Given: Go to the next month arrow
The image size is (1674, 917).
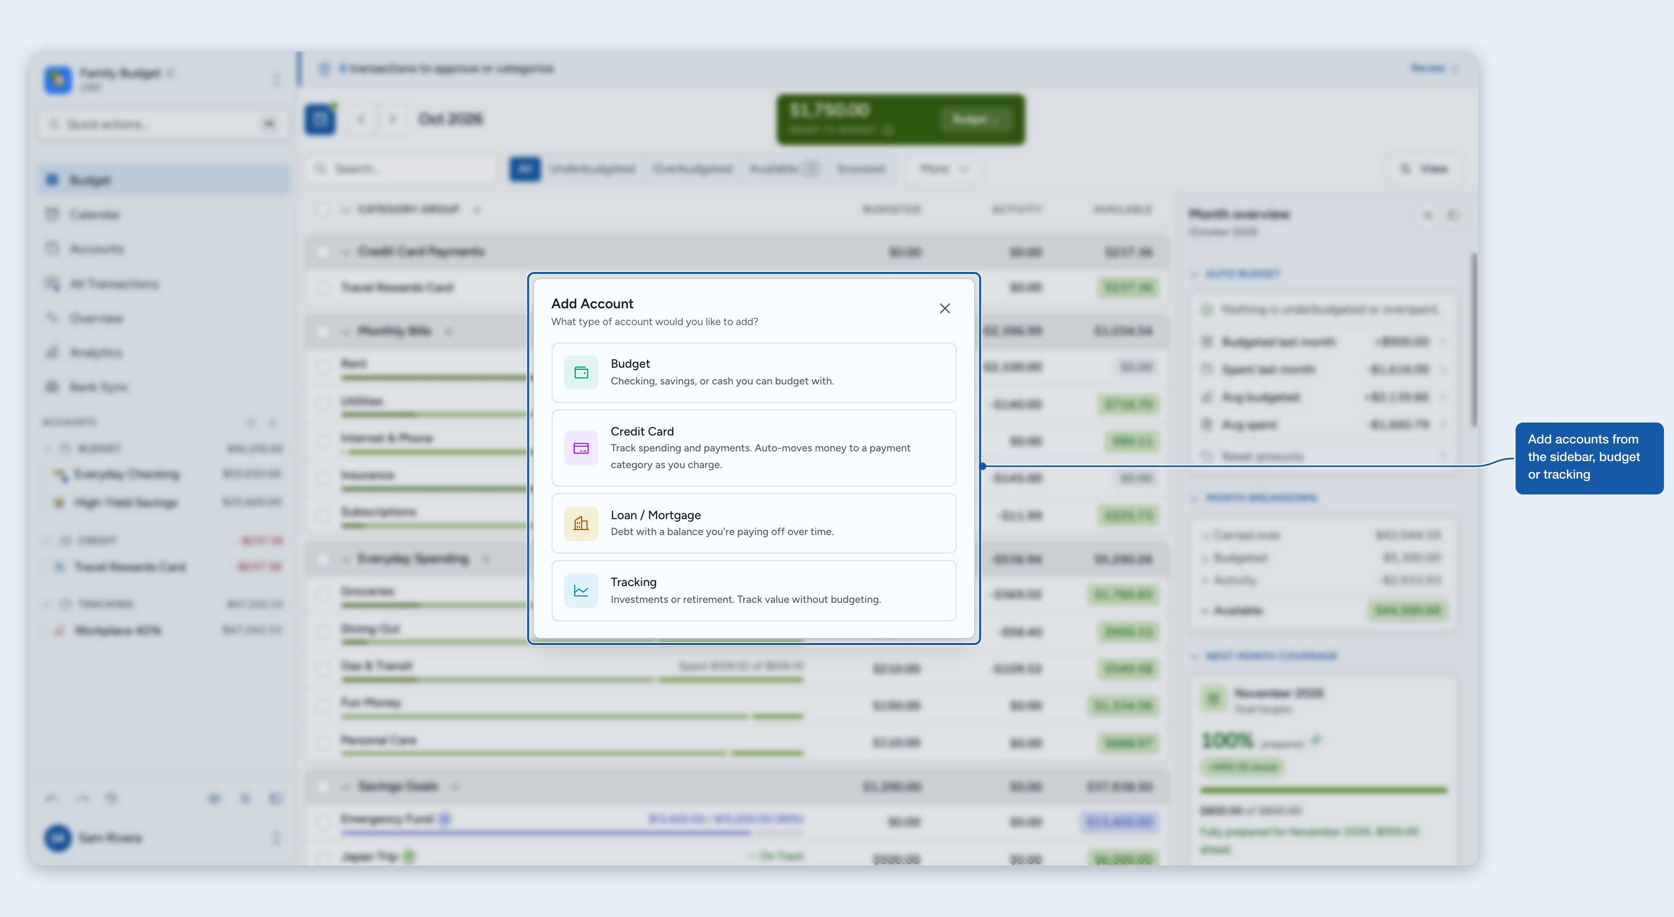Looking at the screenshot, I should (x=393, y=120).
